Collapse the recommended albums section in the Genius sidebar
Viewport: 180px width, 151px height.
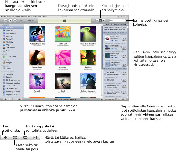[126, 33]
